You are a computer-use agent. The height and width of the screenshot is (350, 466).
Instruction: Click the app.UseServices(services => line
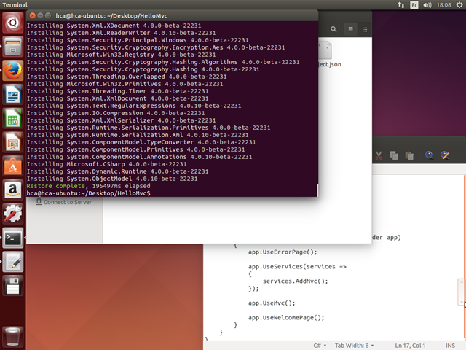(297, 267)
